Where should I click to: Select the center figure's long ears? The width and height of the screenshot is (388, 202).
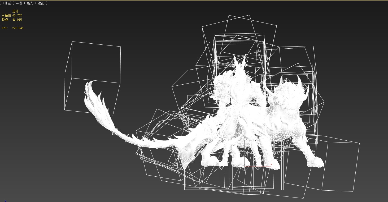[x=240, y=62]
